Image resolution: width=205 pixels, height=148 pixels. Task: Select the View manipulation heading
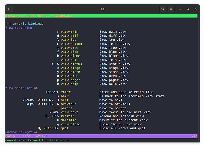(21, 88)
